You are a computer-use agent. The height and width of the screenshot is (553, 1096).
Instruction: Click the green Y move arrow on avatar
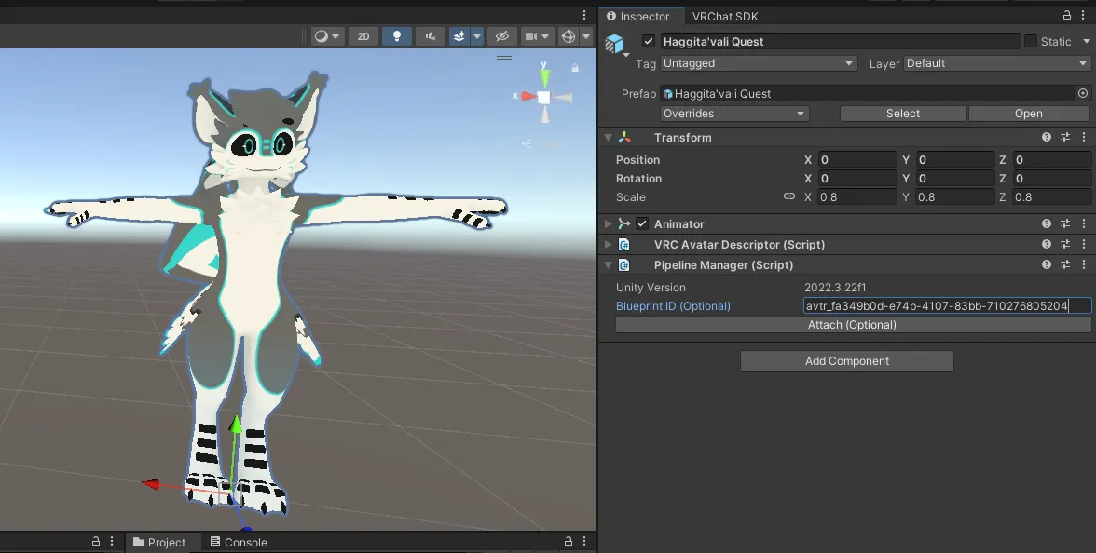pos(237,425)
